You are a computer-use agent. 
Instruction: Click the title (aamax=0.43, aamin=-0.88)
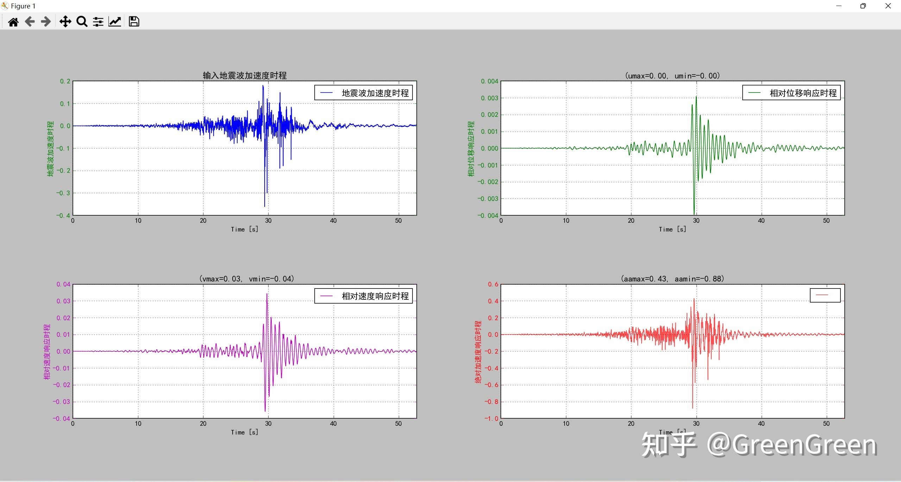pyautogui.click(x=673, y=279)
